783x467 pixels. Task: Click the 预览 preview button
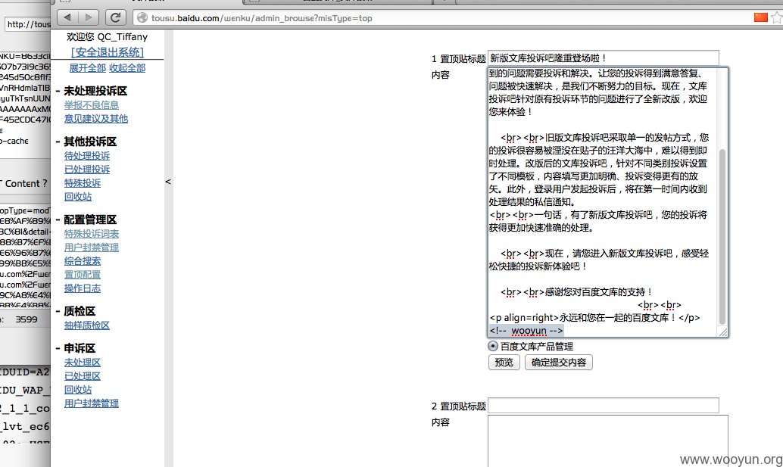pos(504,363)
